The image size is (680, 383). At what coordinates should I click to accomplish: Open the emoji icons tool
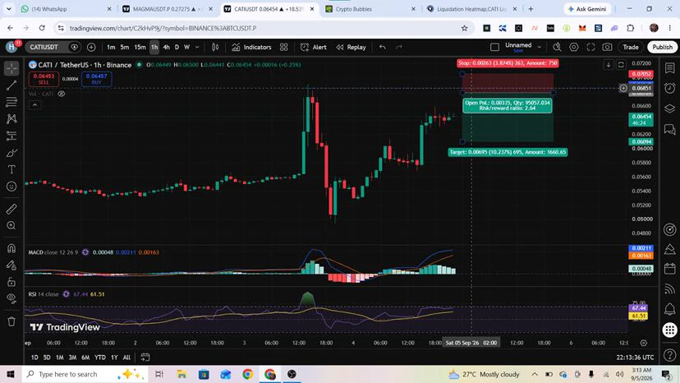coord(11,187)
